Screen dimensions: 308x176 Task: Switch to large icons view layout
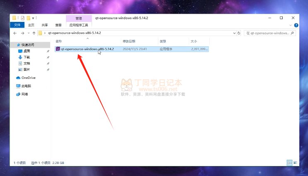pos(295,163)
